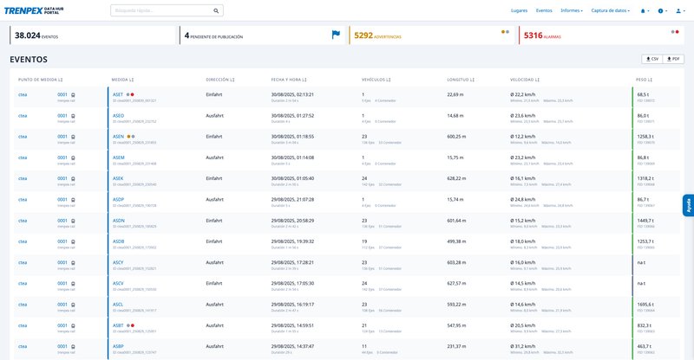The image size is (694, 360).
Task: Open measurement ASBP link
Action: pos(118,346)
